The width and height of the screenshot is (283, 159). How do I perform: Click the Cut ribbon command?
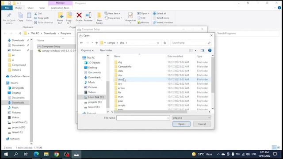point(38,14)
